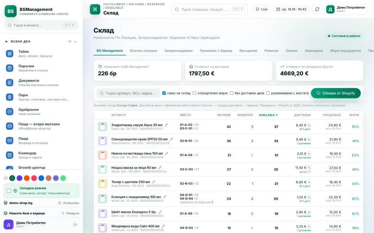Viewport: 374px width, 233px height.
Task: Edit the Нощна маска за лице name
Action: [160, 168]
